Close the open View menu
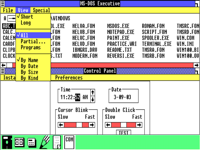The height and width of the screenshot is (150, 200). tap(23, 10)
